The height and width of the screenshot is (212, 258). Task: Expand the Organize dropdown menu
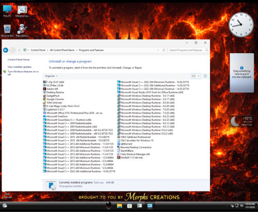[51, 76]
